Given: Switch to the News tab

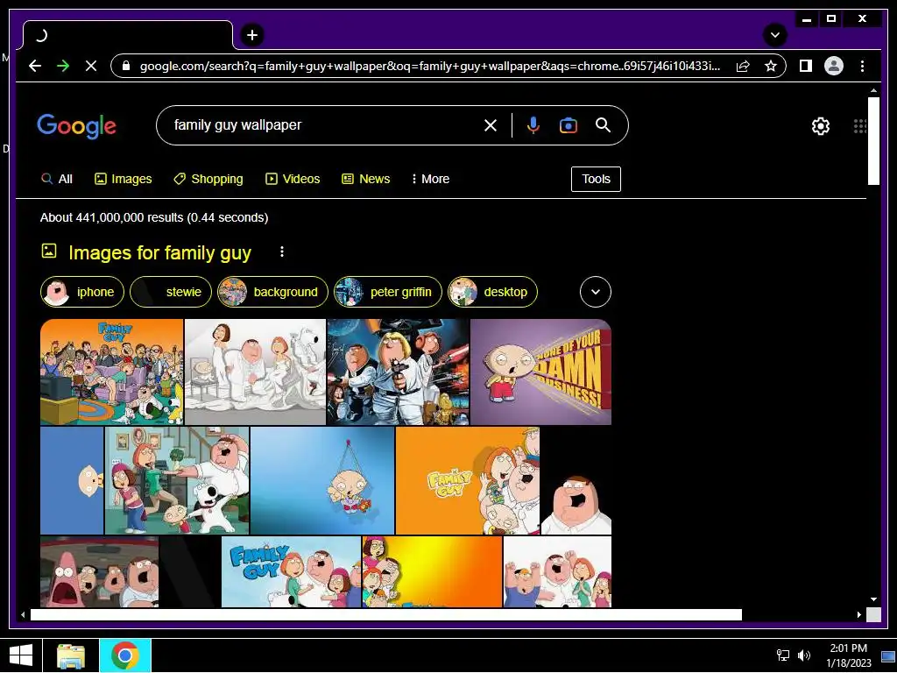Looking at the screenshot, I should click(x=365, y=179).
